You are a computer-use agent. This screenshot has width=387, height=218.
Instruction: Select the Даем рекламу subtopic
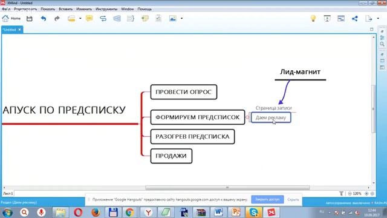[271, 117]
